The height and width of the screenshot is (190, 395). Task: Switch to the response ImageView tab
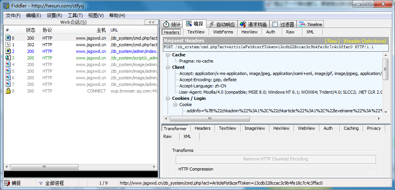coord(255,128)
